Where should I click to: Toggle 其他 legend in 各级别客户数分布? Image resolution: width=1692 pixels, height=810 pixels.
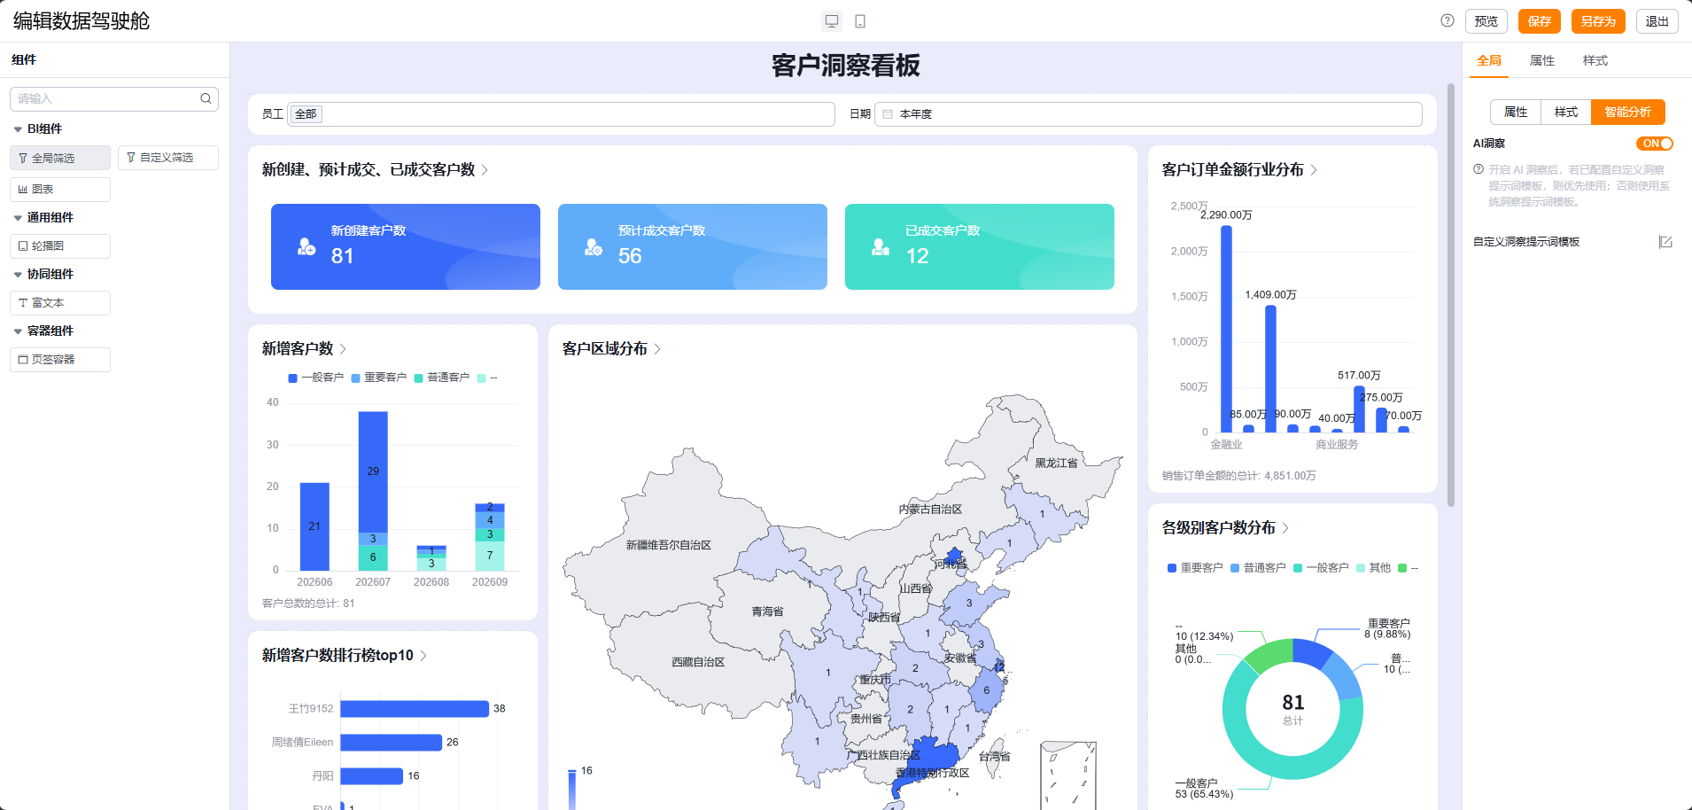1373,568
